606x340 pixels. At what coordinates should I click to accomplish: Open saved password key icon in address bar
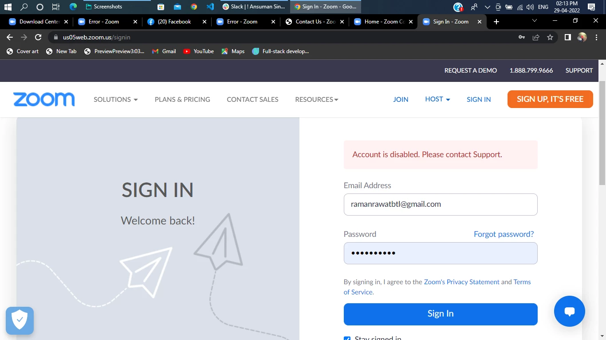522,37
